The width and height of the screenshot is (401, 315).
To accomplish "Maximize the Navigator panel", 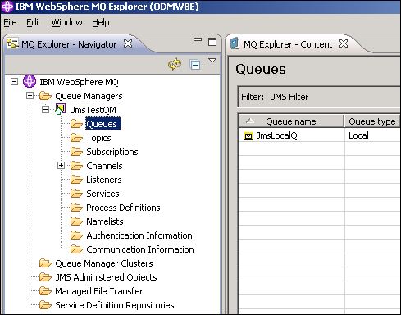I will tap(212, 42).
